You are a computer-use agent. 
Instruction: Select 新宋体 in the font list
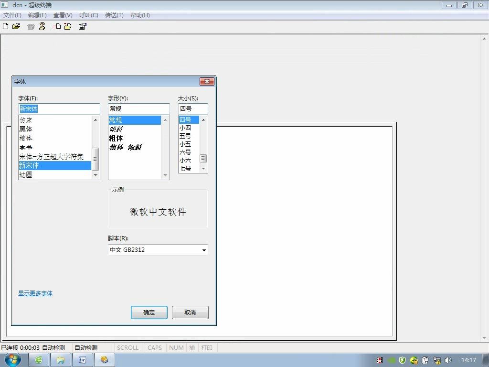[x=55, y=165]
